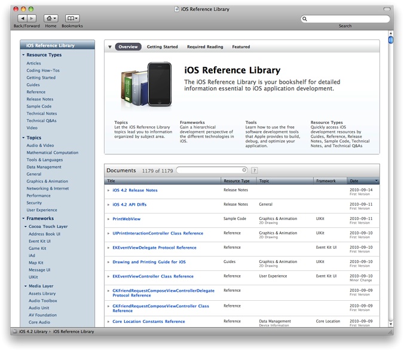Select the iOS Reference Library sidebar header
The width and height of the screenshot is (404, 351).
[57, 45]
